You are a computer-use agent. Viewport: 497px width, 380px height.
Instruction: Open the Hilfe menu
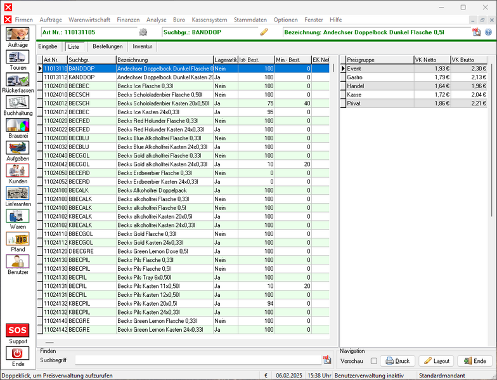point(336,20)
